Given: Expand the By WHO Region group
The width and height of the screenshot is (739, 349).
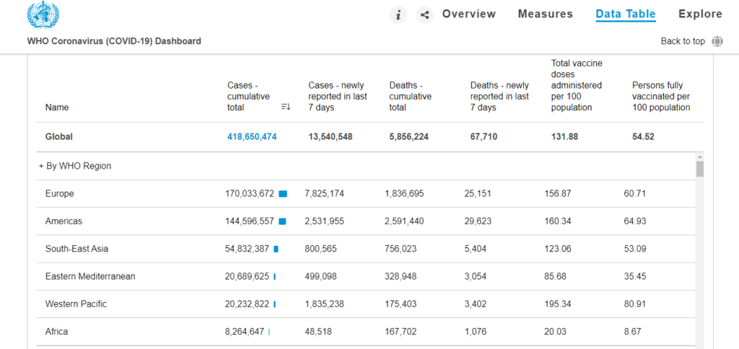Looking at the screenshot, I should pos(75,166).
